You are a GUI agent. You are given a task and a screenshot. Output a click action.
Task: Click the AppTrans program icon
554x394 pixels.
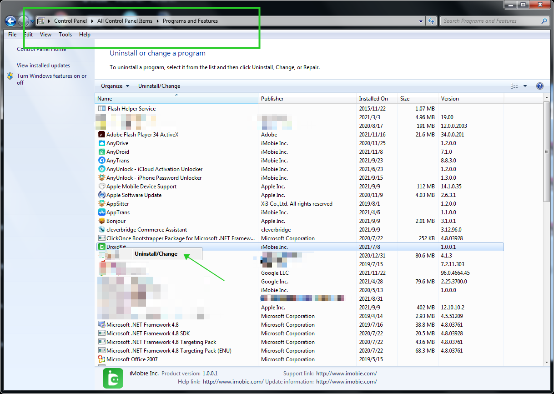click(102, 212)
